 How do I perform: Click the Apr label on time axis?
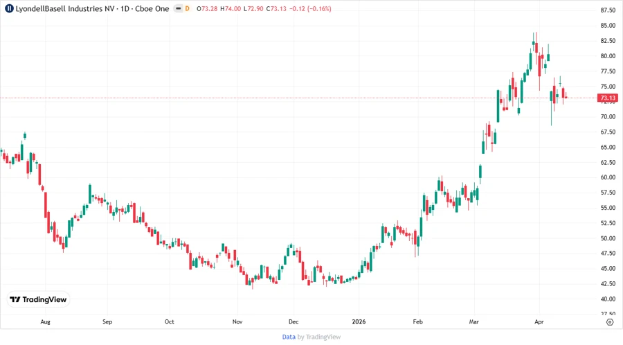coord(539,321)
